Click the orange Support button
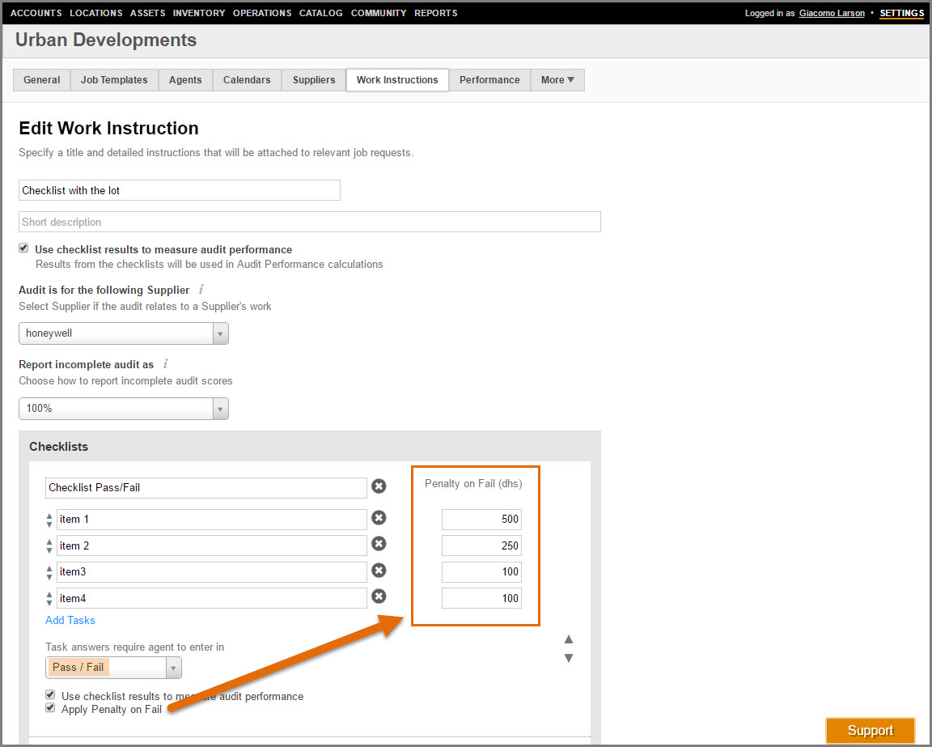The width and height of the screenshot is (932, 747). click(870, 730)
